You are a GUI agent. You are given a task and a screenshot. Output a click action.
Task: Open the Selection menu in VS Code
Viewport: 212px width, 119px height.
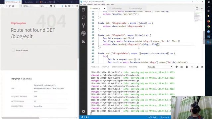pyautogui.click(x=90, y=4)
